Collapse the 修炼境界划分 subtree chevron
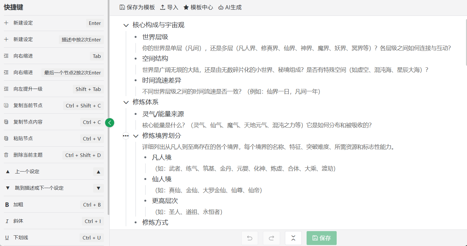The image size is (467, 246). click(136, 136)
